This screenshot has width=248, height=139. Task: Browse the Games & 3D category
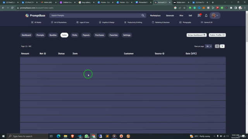coord(207,22)
